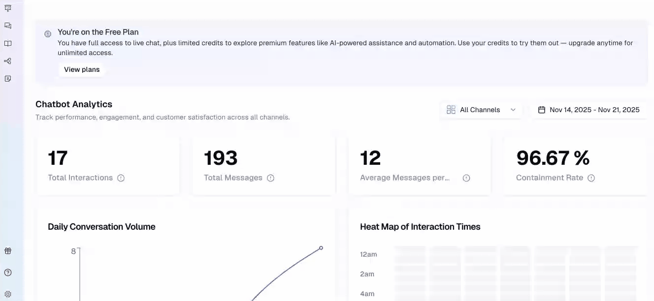This screenshot has width=654, height=301.
Task: Open the All Channels dropdown
Action: pyautogui.click(x=481, y=110)
